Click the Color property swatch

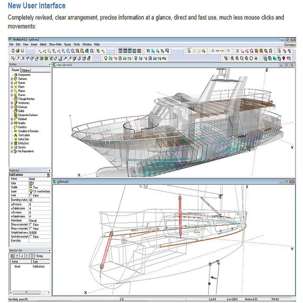pyautogui.click(x=31, y=183)
